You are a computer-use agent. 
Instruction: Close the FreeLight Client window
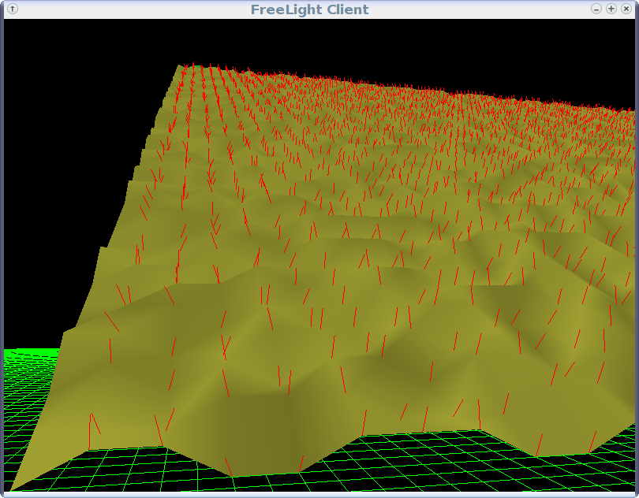626,9
